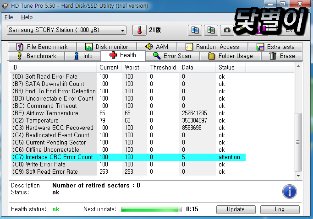Copy info to clipboard icon

(x=195, y=30)
